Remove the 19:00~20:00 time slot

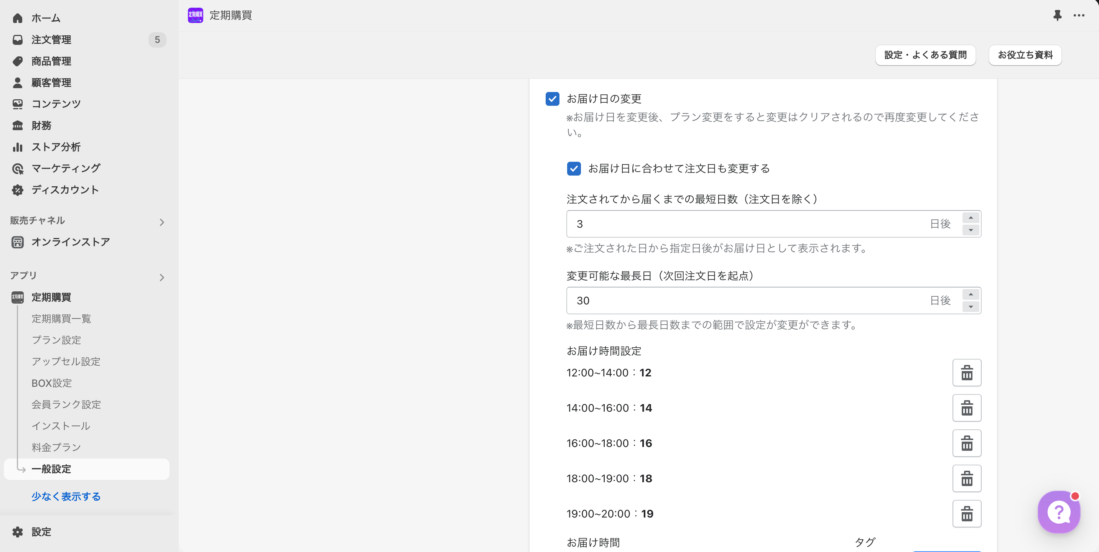click(x=966, y=514)
